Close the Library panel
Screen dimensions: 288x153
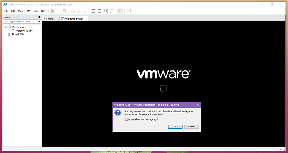coord(39,17)
